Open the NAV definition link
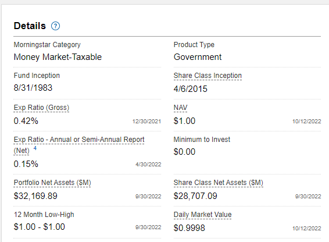This screenshot has height=242, width=329. click(x=180, y=108)
